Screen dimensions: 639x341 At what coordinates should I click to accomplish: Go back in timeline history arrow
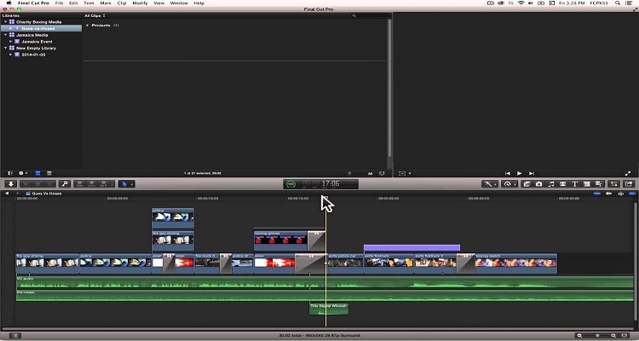click(x=7, y=194)
